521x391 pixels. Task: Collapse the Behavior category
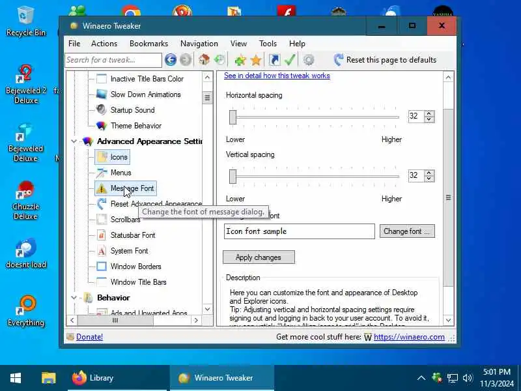click(74, 298)
